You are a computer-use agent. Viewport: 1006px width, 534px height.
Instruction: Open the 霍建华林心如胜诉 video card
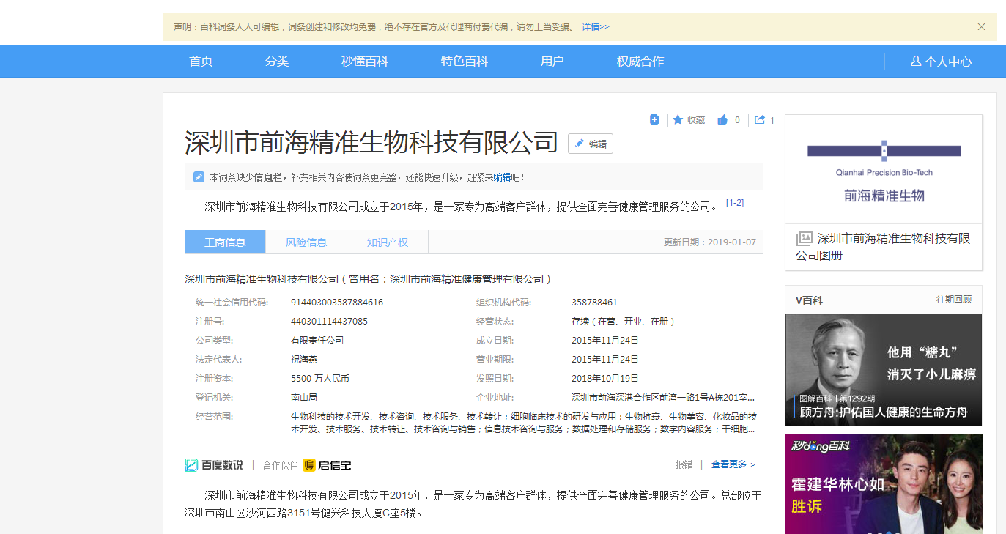[x=884, y=484]
